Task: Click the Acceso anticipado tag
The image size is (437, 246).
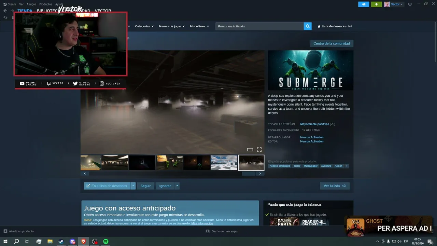Action: (280, 166)
